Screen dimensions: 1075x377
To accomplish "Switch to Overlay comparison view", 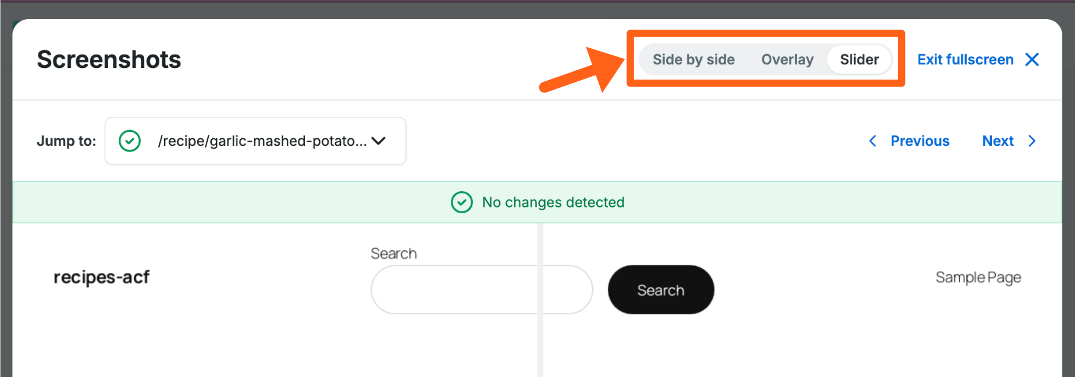I will pos(787,60).
